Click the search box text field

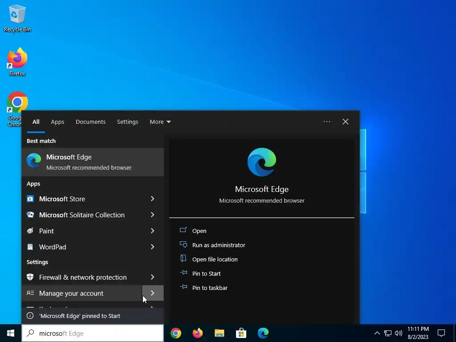point(93,333)
